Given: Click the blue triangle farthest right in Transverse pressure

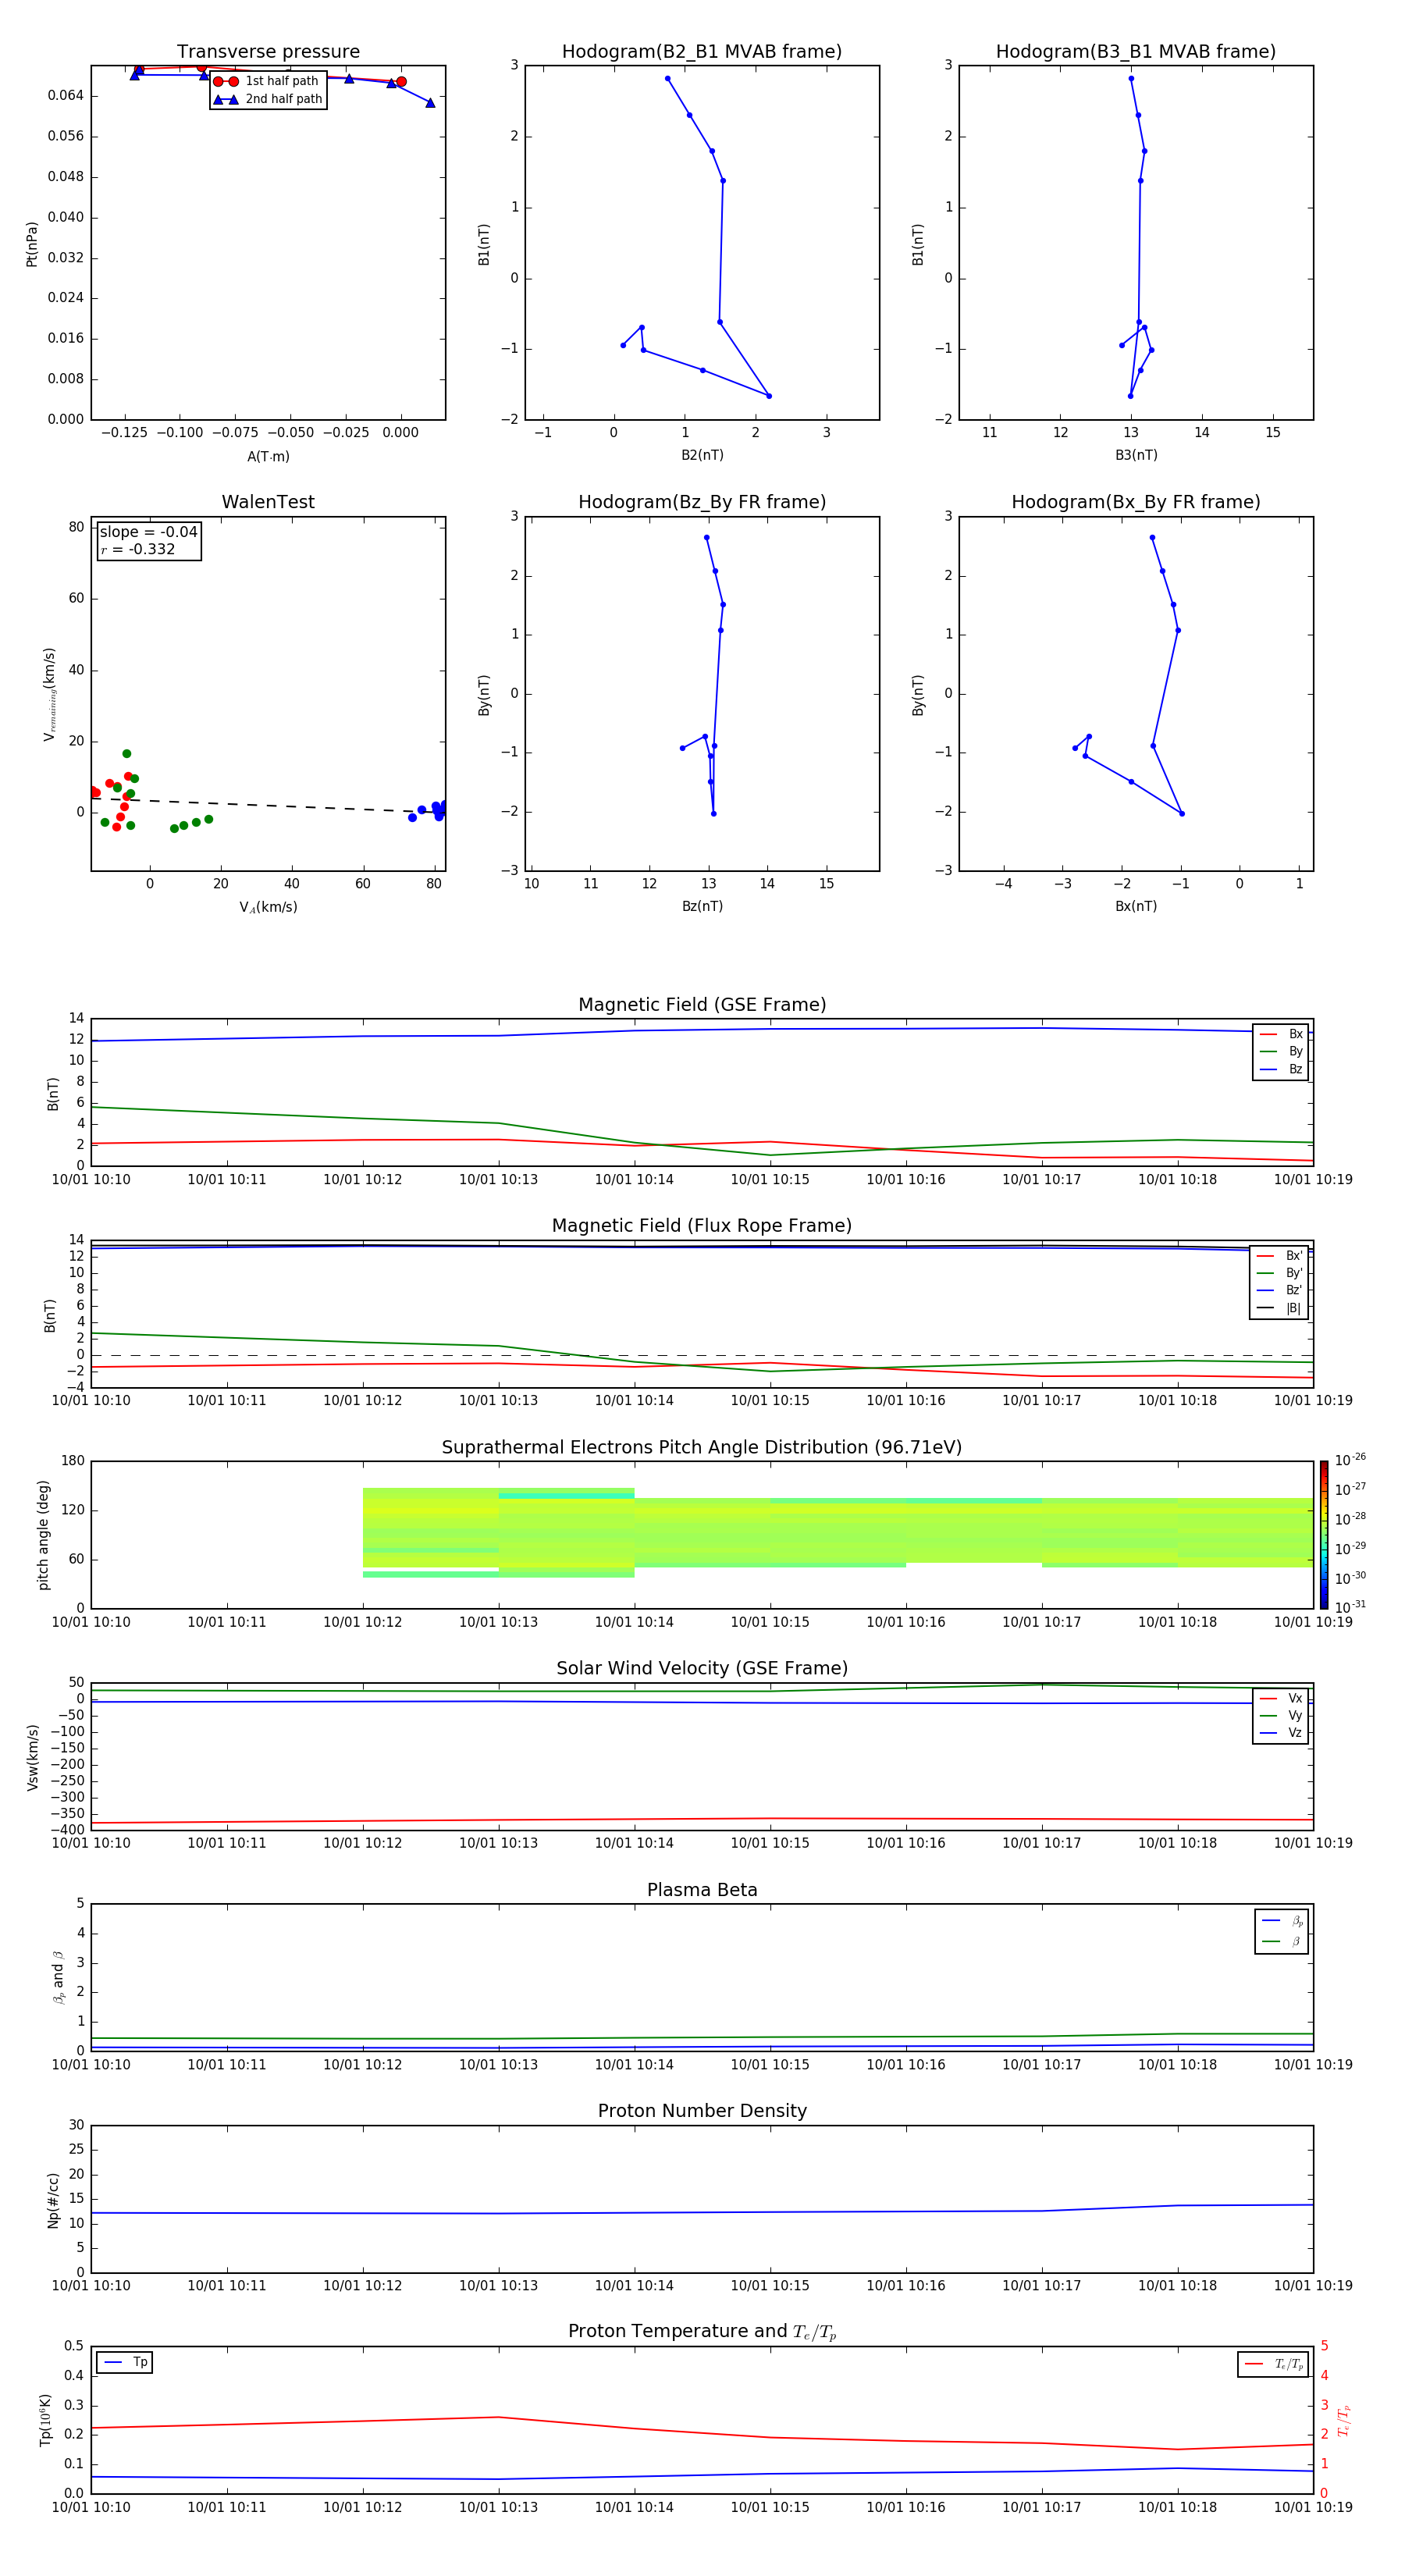Looking at the screenshot, I should pyautogui.click(x=430, y=102).
